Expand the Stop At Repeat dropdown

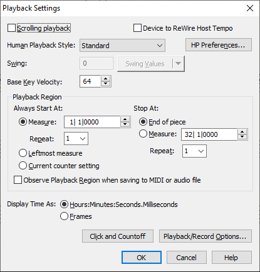coord(194,151)
